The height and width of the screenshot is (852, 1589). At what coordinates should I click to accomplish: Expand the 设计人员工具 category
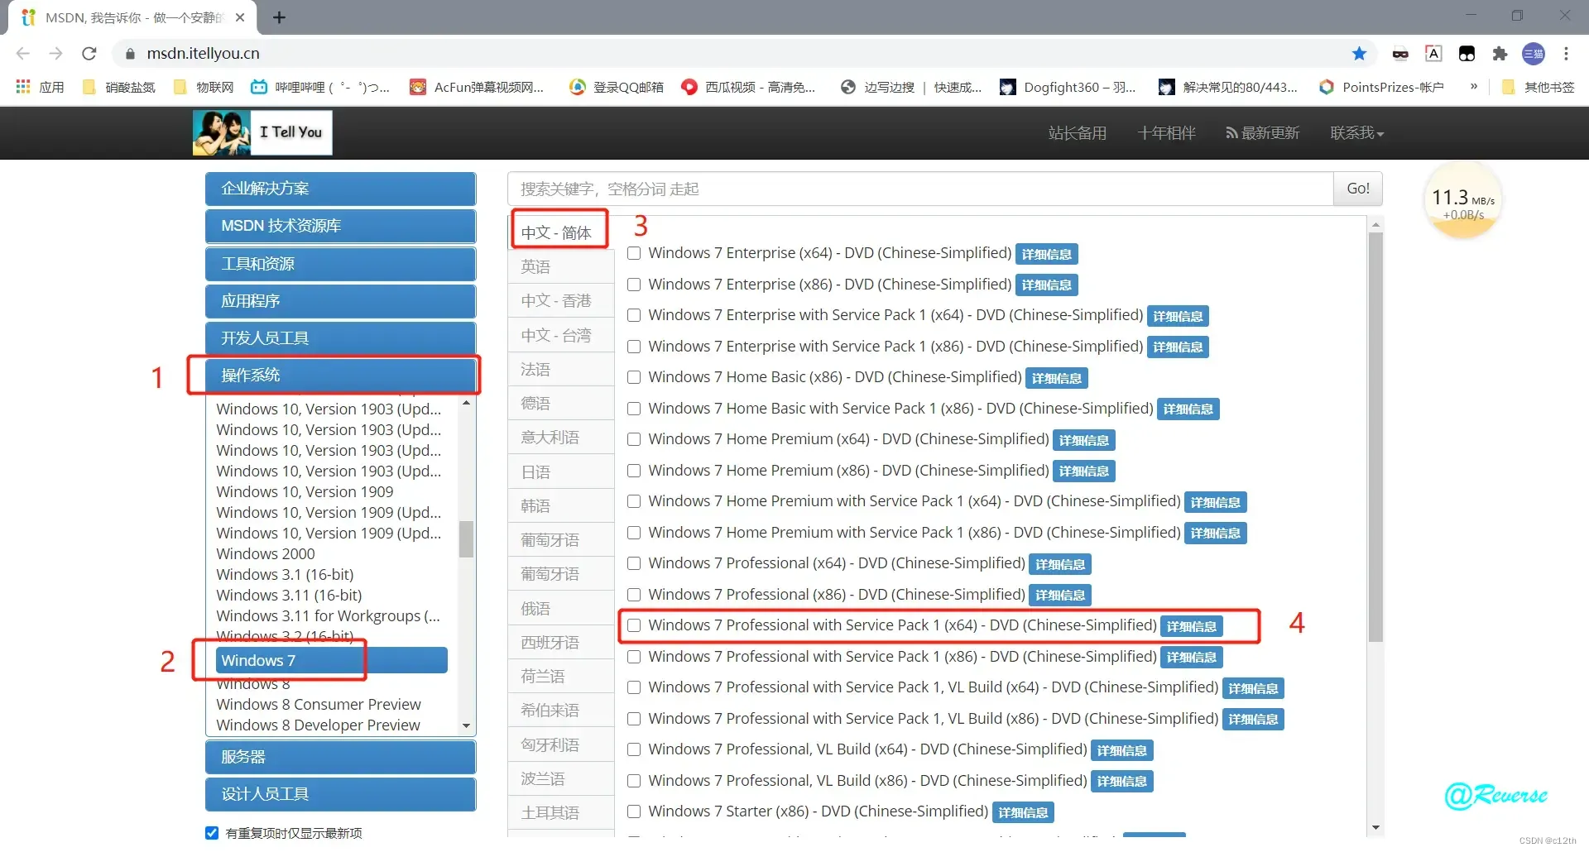340,794
